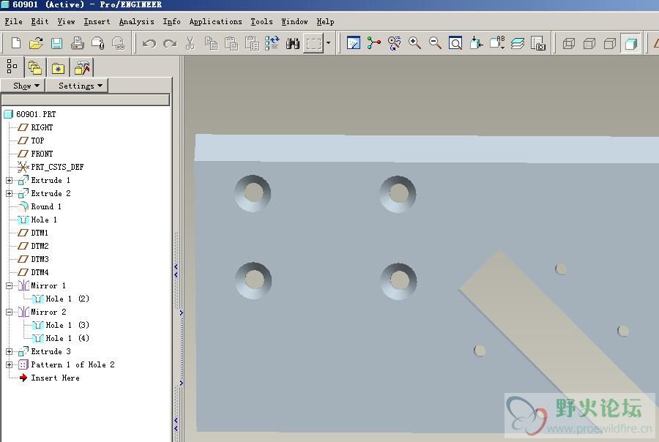
Task: Open the View Manager icon
Action: pyautogui.click(x=538, y=43)
